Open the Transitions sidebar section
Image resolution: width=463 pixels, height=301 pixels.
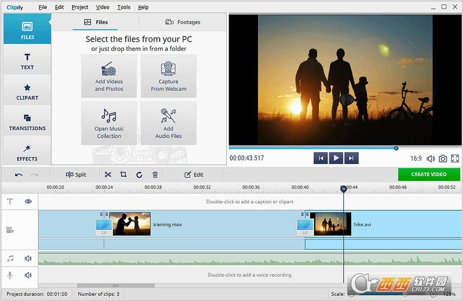27,122
